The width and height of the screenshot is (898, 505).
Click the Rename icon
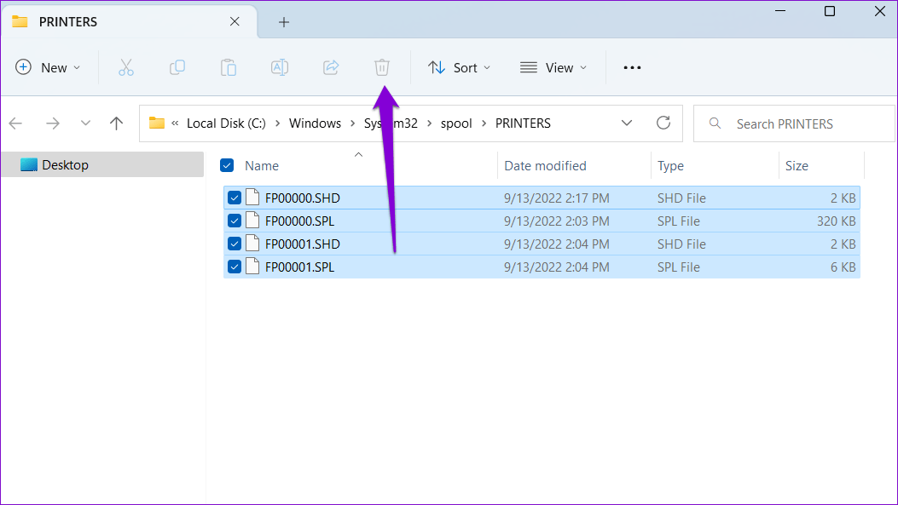tap(280, 67)
